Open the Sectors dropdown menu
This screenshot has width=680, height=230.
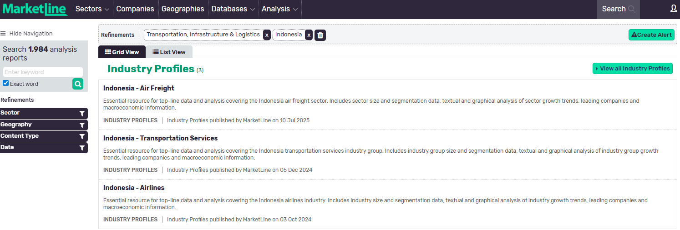pyautogui.click(x=92, y=9)
